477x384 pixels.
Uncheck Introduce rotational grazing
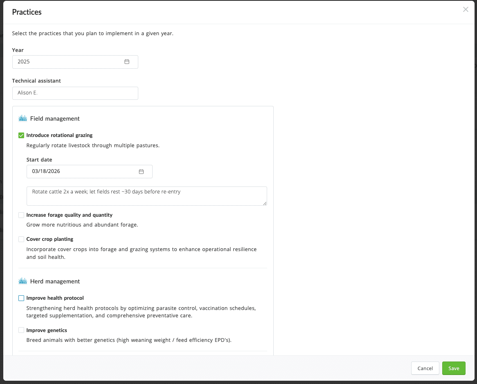[21, 135]
